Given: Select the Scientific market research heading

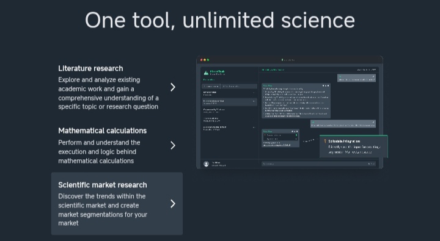Looking at the screenshot, I should coord(103,185).
